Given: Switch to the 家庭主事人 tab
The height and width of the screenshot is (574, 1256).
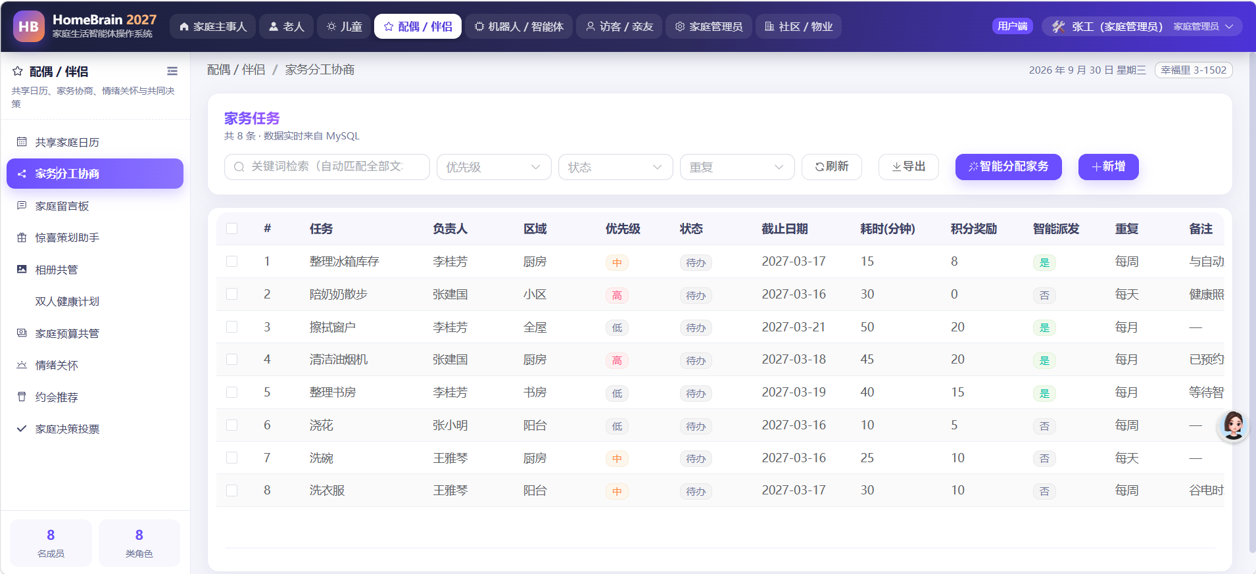Looking at the screenshot, I should point(212,26).
